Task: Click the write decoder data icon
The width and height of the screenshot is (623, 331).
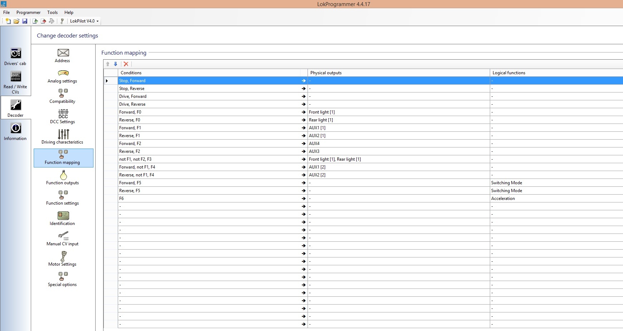Action: point(43,21)
